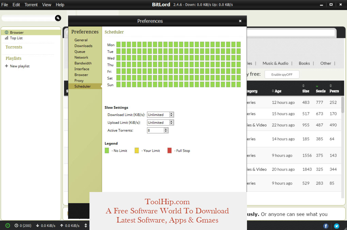Click the Enable spyOFF button
This screenshot has width=347, height=230.
(282, 74)
